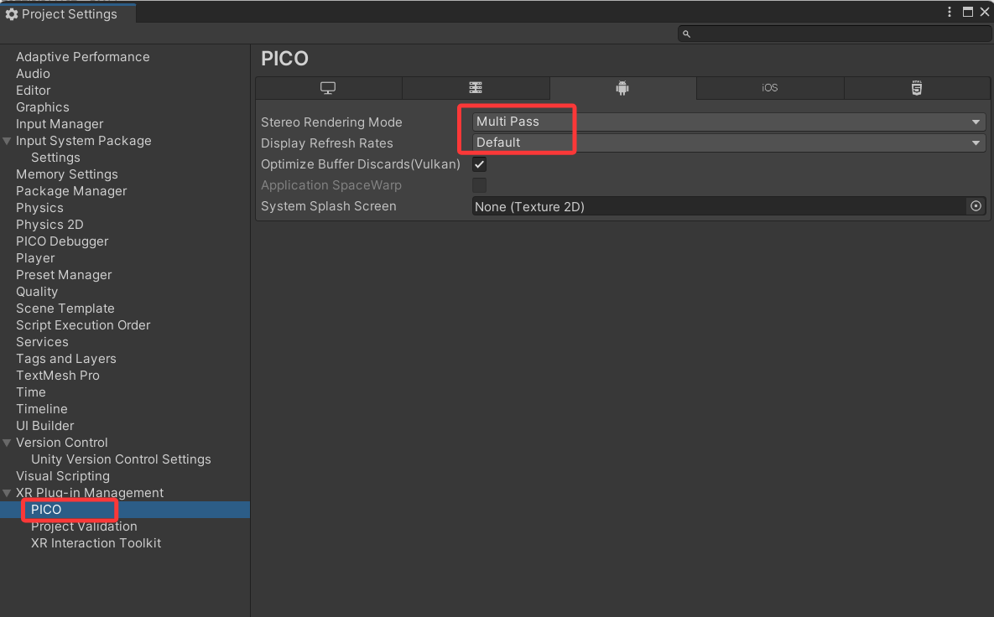Screen dimensions: 994x617
Task: Open Project Validation settings
Action: [84, 526]
